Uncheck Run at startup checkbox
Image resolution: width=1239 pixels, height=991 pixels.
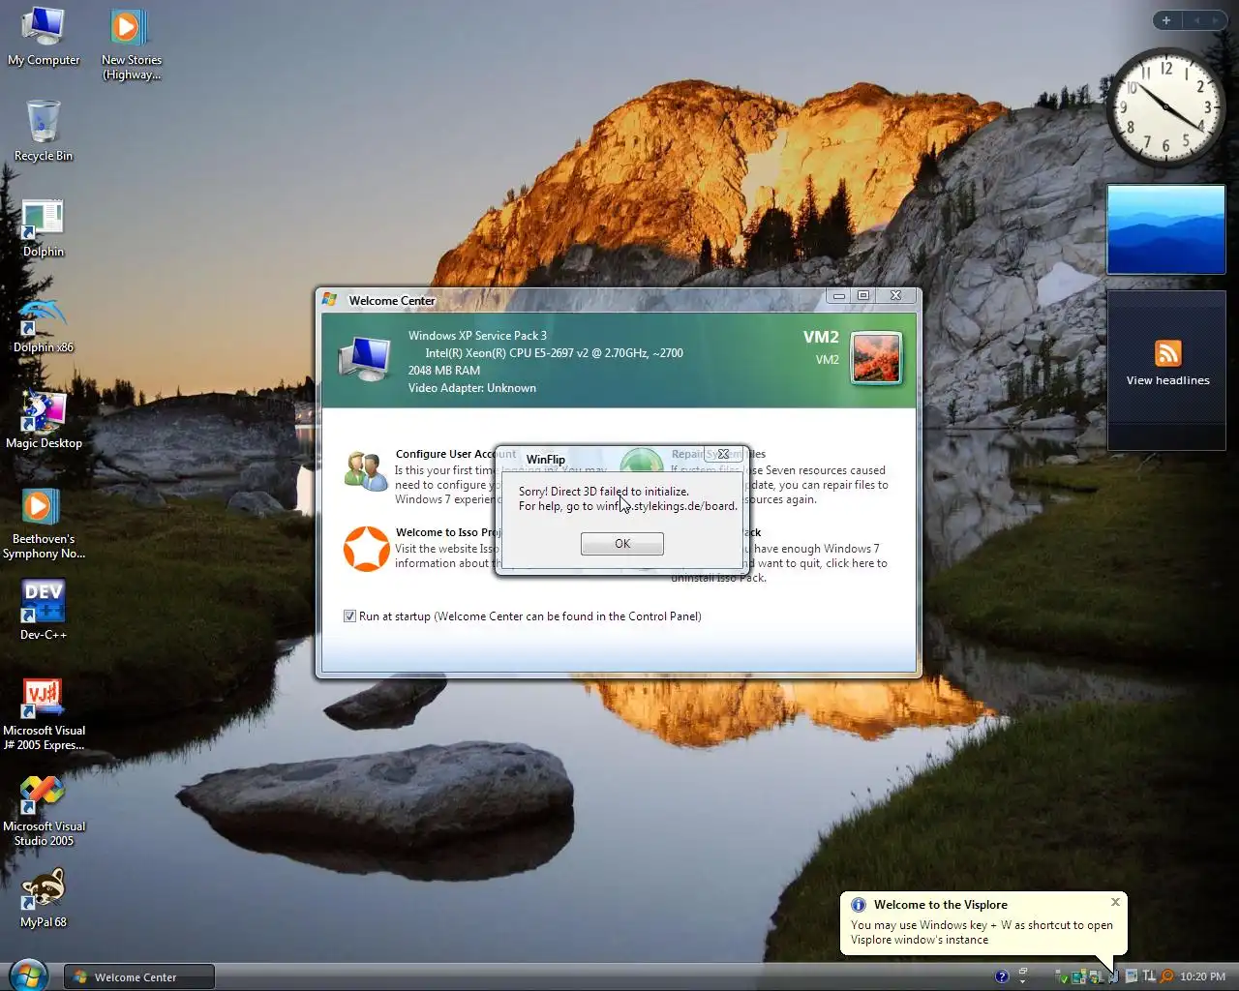349,616
